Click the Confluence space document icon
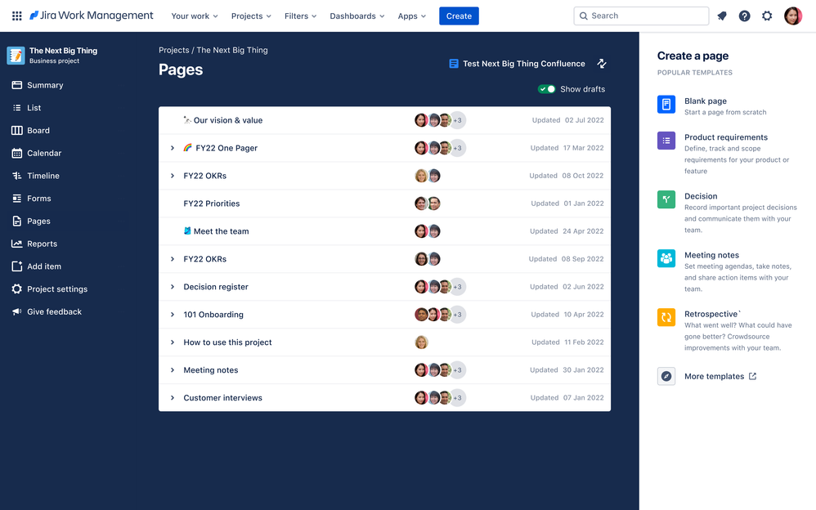This screenshot has width=816, height=510. (x=454, y=64)
